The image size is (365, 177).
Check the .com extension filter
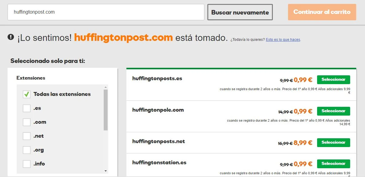[x=27, y=122]
